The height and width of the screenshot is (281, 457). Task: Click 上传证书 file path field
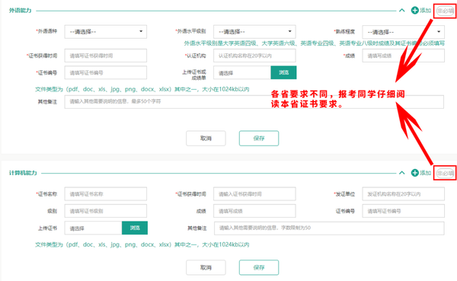tap(93, 228)
